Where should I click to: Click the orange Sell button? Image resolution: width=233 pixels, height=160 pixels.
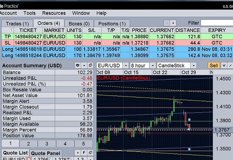(214, 65)
